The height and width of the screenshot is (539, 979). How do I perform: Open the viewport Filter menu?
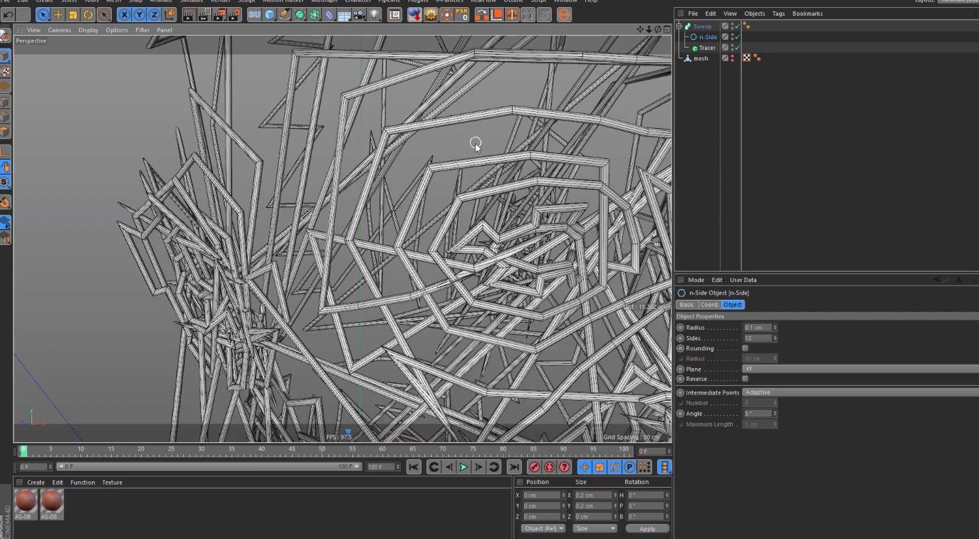pos(142,30)
